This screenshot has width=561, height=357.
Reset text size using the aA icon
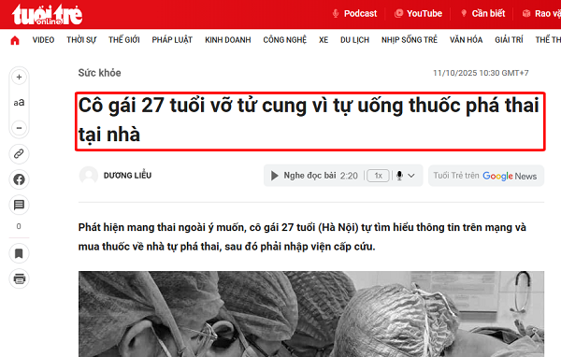coord(19,102)
